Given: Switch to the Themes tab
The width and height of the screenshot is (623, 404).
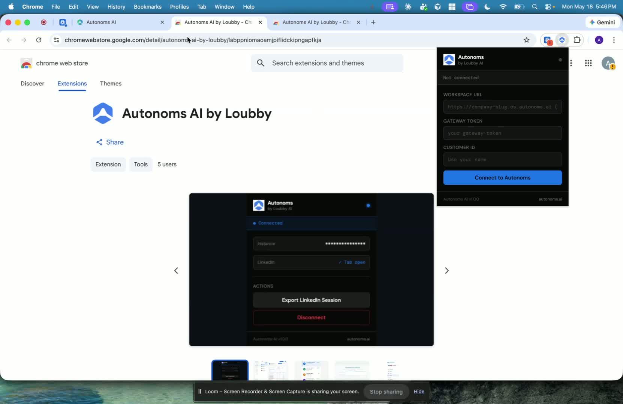Looking at the screenshot, I should click(x=111, y=84).
